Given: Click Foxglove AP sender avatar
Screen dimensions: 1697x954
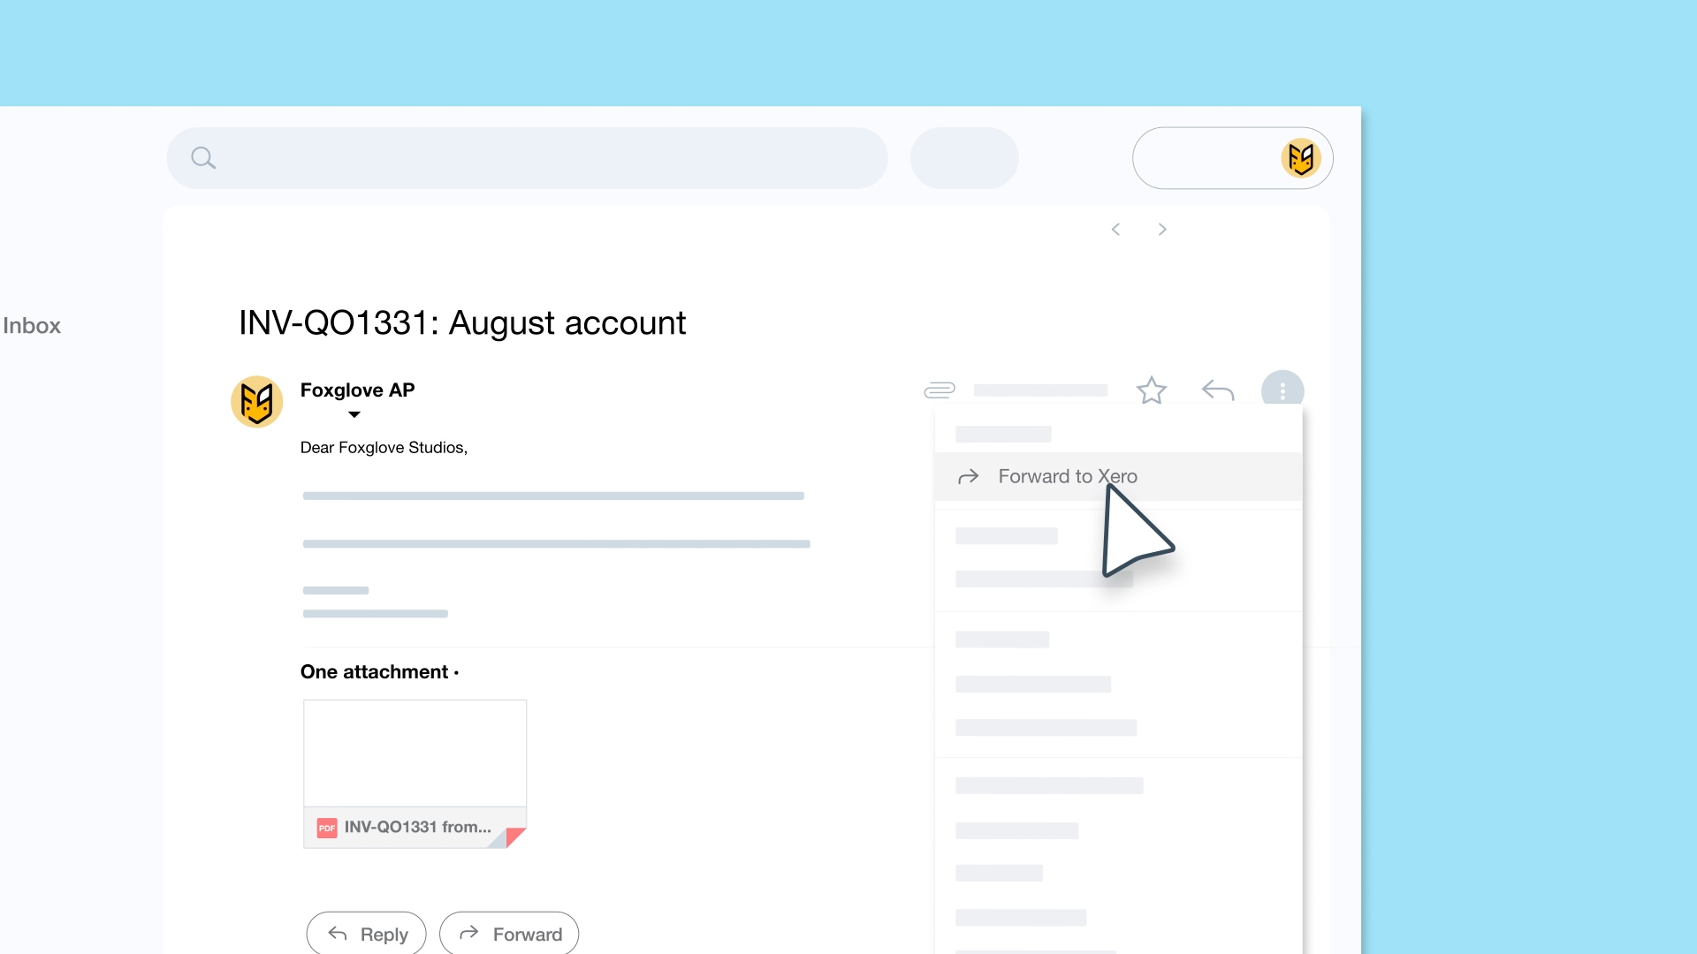Looking at the screenshot, I should [x=256, y=402].
